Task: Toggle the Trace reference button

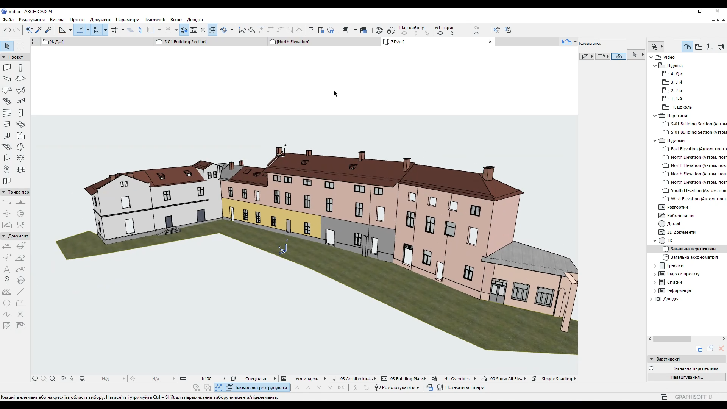Action: tap(150, 30)
